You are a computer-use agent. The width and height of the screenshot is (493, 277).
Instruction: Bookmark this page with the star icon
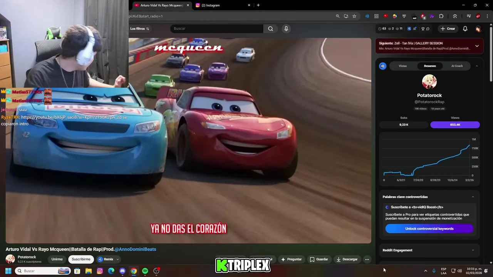[354, 16]
